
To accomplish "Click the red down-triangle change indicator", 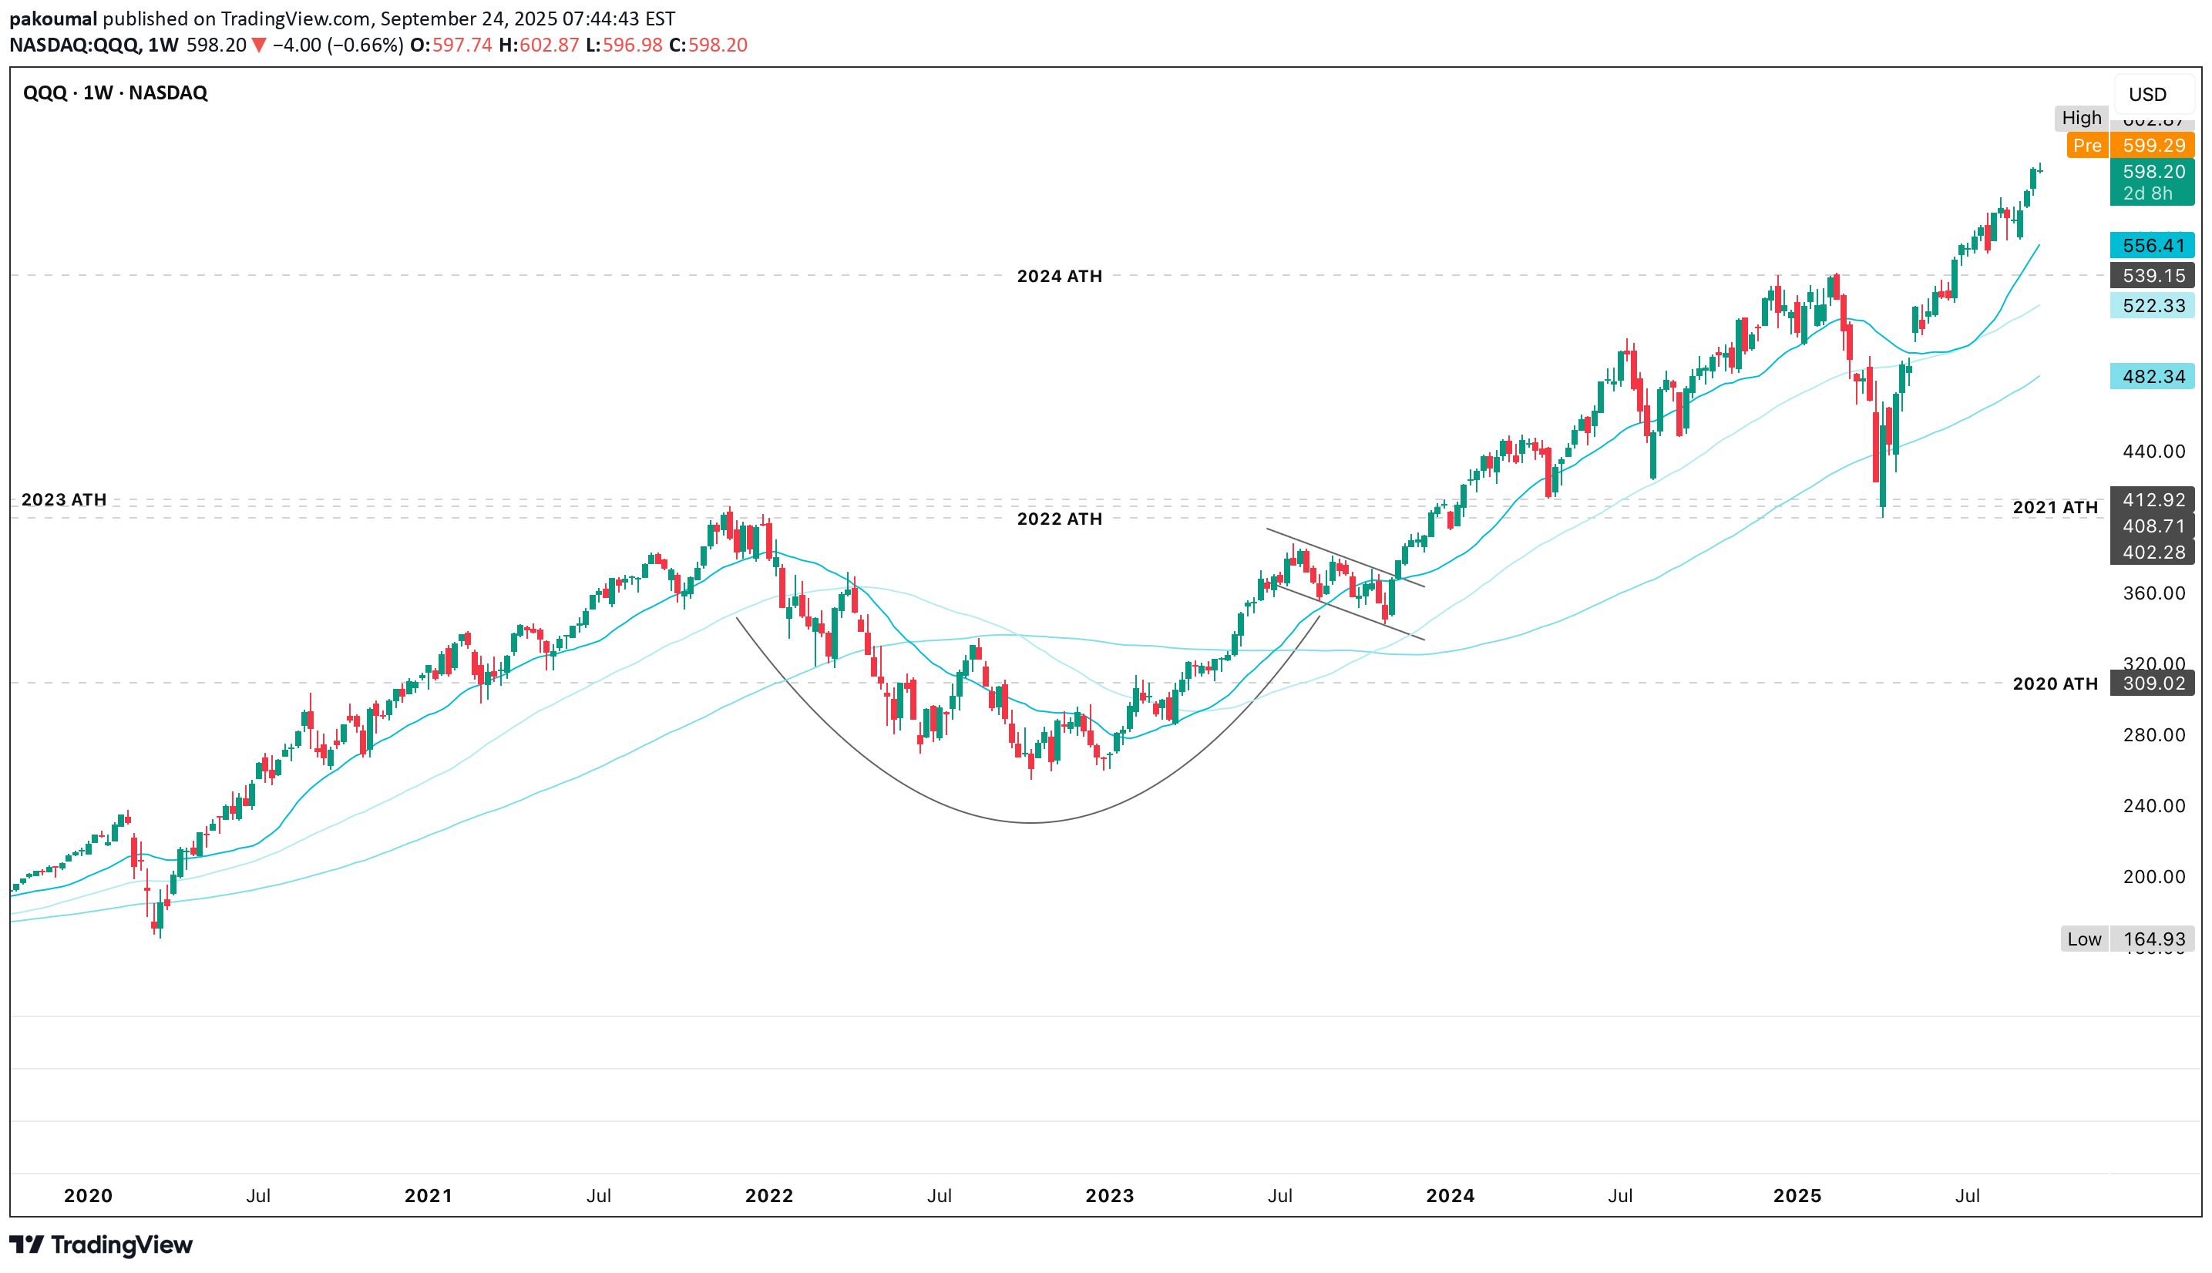I will [259, 45].
